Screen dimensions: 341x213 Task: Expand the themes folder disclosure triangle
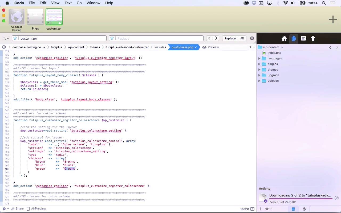(259, 69)
